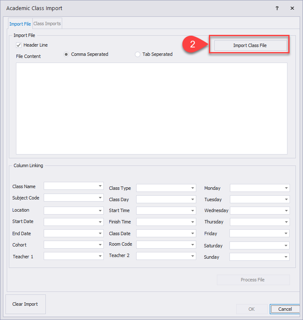This screenshot has width=303, height=320.
Task: Click the help question mark icon
Action: click(x=277, y=8)
